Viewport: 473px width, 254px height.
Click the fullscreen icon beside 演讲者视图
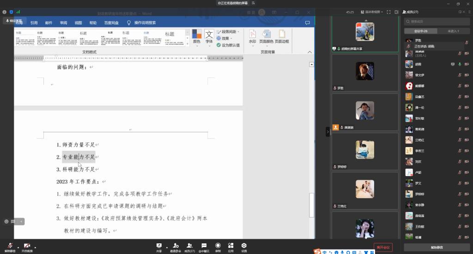coord(388,12)
